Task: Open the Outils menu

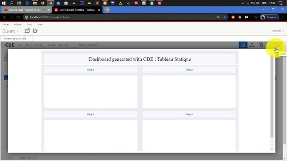Action: [x=30, y=24]
